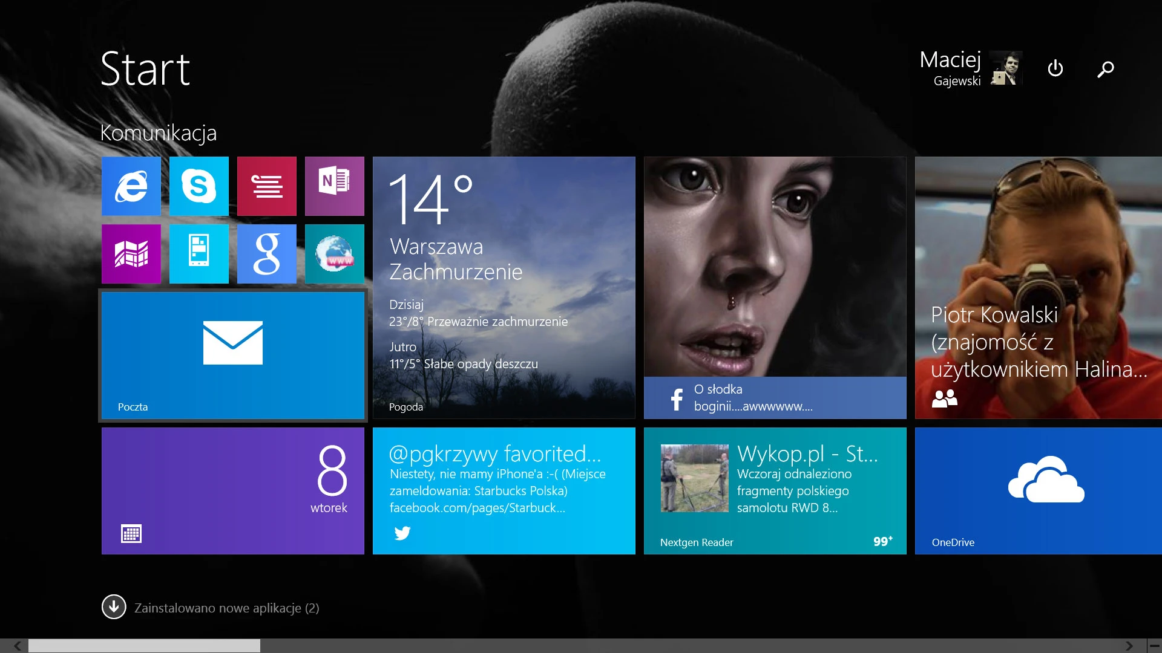Open the calendar tile showing 8 wtorek
The image size is (1162, 653).
pos(233,491)
